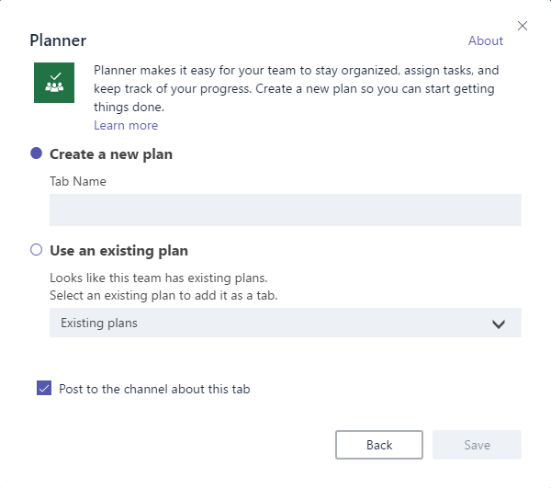Open the Learn more link

pos(126,126)
